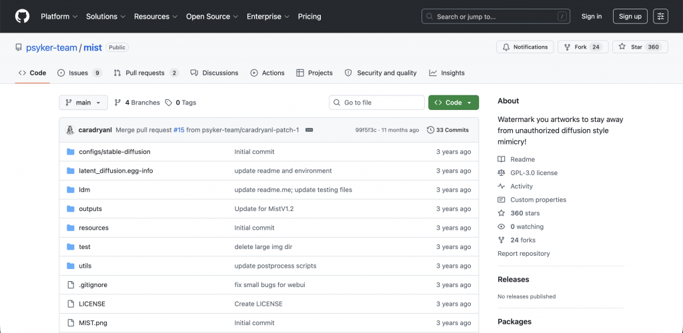Click the Sign up button
Image resolution: width=683 pixels, height=333 pixels.
(630, 16)
